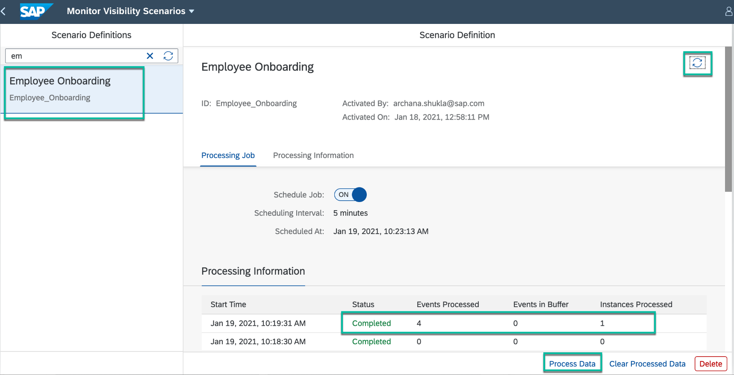
Task: Switch to the Processing Information tab
Action: click(x=313, y=155)
